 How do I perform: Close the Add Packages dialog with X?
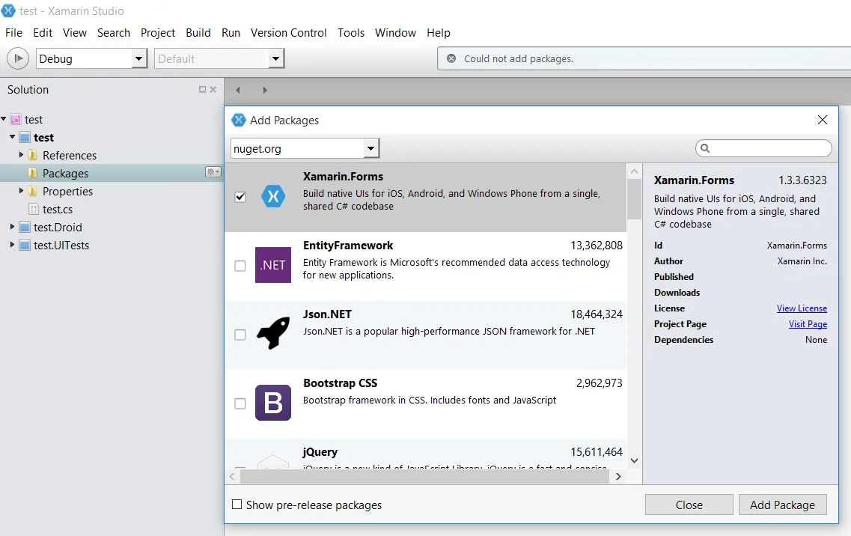pos(823,120)
